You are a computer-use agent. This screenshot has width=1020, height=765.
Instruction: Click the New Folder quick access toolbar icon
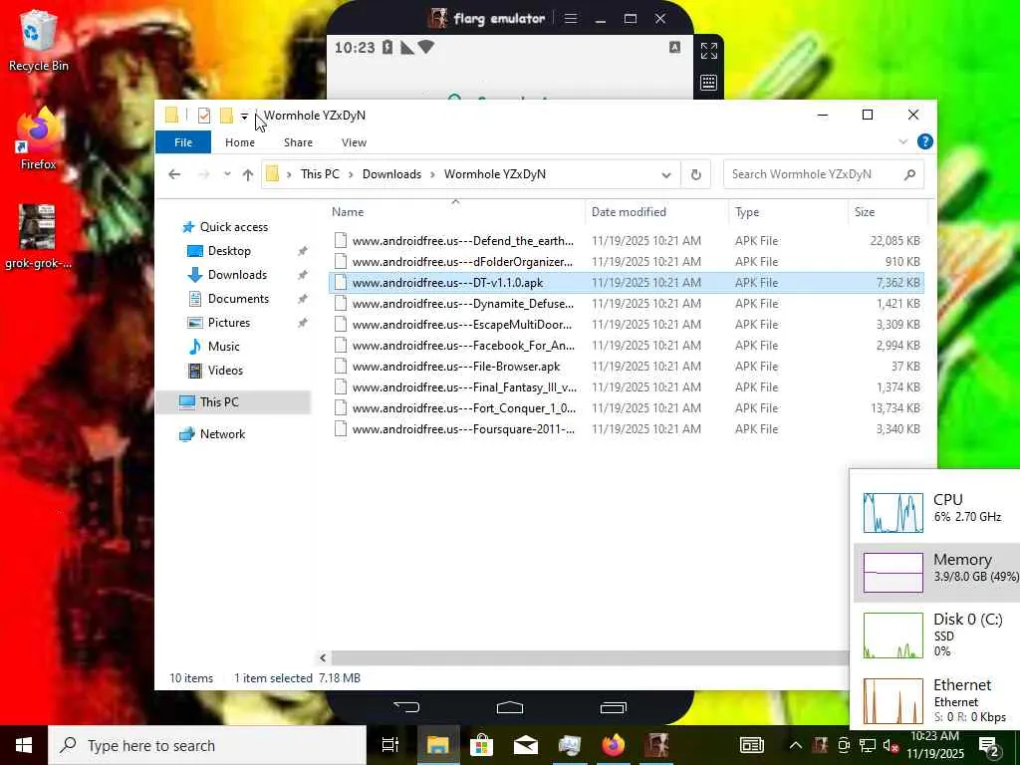tap(226, 116)
